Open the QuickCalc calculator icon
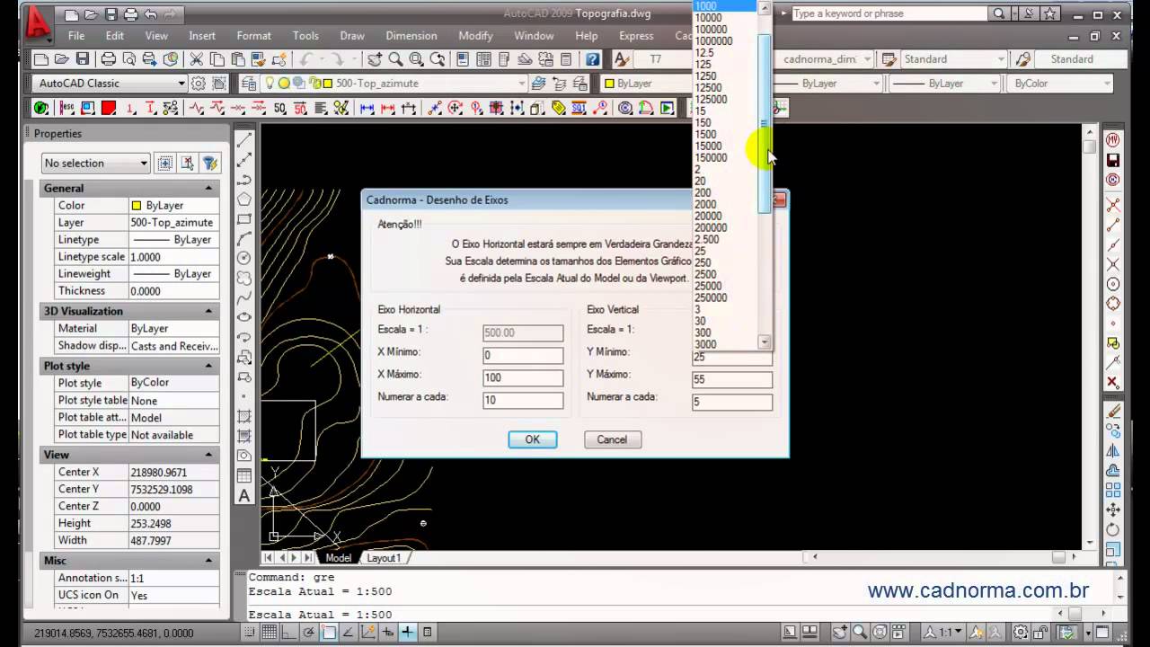 pos(566,59)
